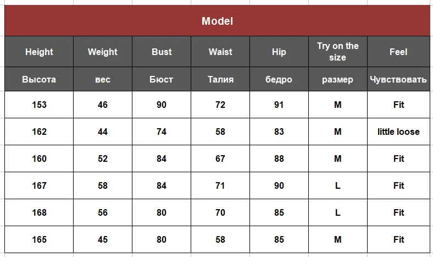Screen dimensions: 433x257
Task: Select the Weight column header cell
Action: pos(103,52)
